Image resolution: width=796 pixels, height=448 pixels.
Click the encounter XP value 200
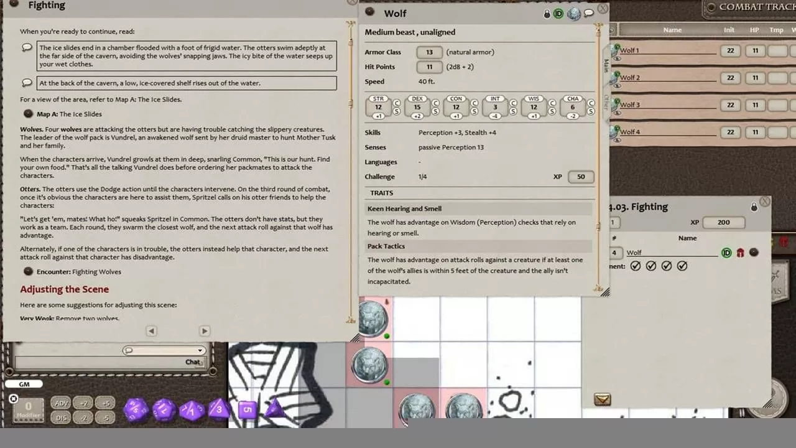click(x=723, y=222)
